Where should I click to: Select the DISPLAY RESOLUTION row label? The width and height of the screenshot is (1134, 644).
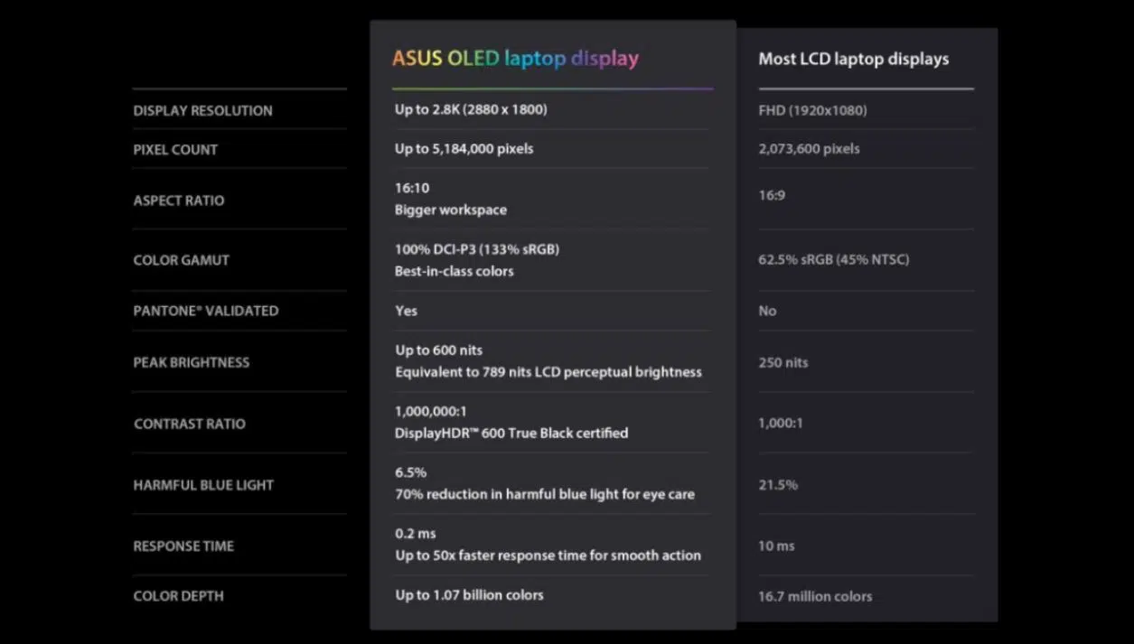(x=202, y=110)
